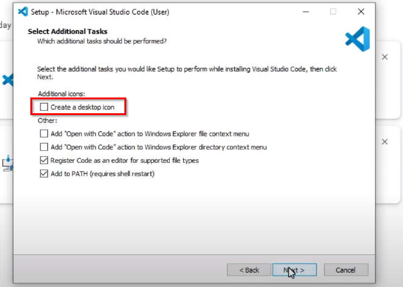Click the Setup window title bar text
The height and width of the screenshot is (287, 403).
click(x=100, y=12)
